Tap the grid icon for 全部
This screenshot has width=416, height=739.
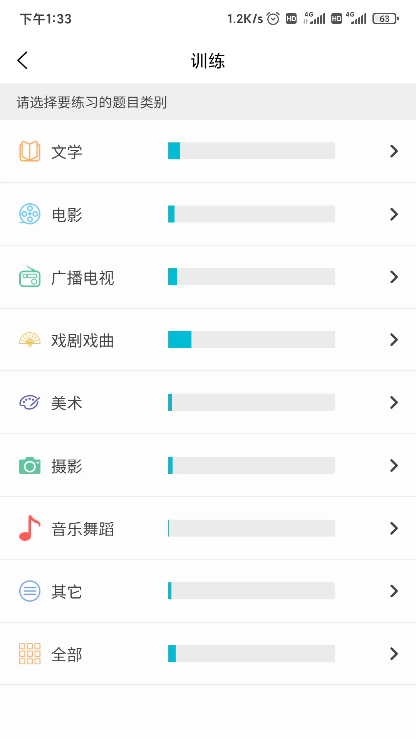(x=30, y=654)
